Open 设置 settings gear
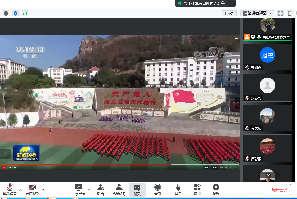 [x=216, y=190]
